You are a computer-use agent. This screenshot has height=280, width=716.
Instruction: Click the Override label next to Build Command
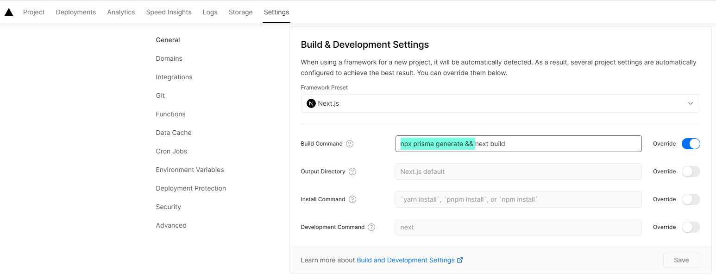coord(665,144)
